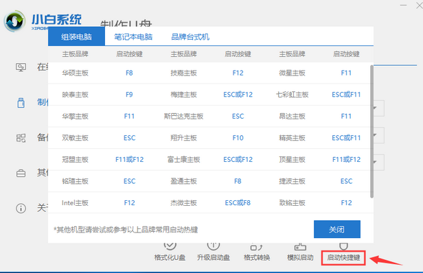Open online install via monitor icon
This screenshot has height=273, width=423.
[x=21, y=67]
